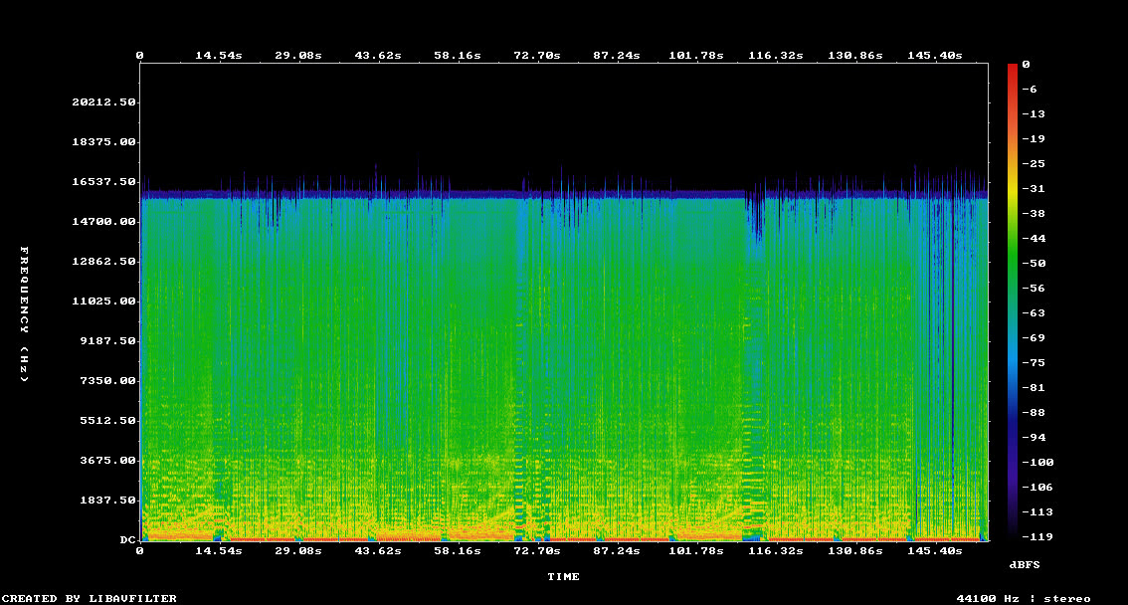The image size is (1128, 605).
Task: Click the 43.62s label on the top time axis
Action: tap(377, 56)
